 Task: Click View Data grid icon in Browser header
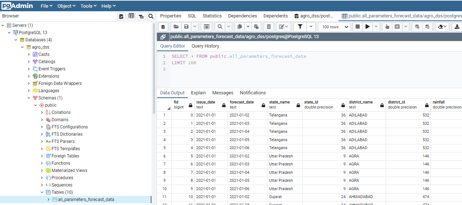(x=131, y=16)
